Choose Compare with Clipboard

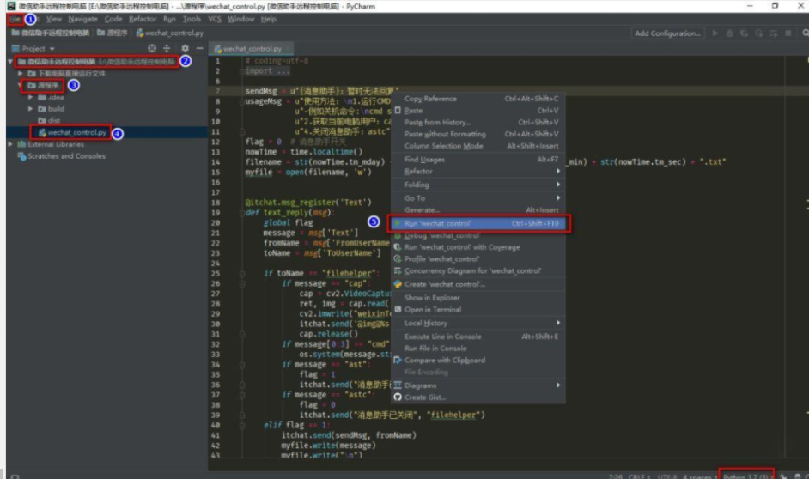click(479, 360)
